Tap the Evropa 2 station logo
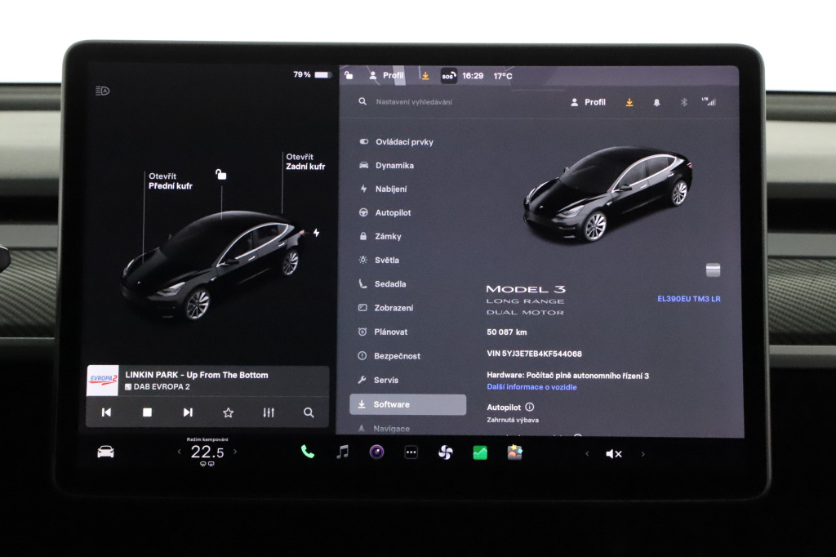Viewport: 836px width, 557px height. click(102, 381)
